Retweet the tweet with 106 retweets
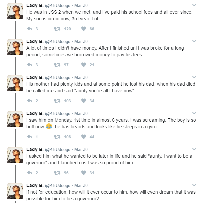 pos(57,137)
